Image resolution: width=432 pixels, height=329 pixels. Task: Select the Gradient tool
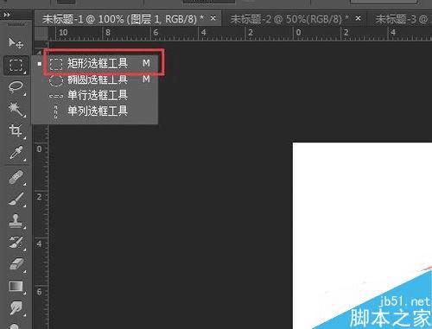(16, 287)
